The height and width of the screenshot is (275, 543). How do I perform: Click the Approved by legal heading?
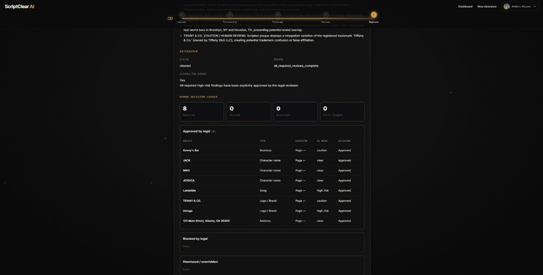196,131
